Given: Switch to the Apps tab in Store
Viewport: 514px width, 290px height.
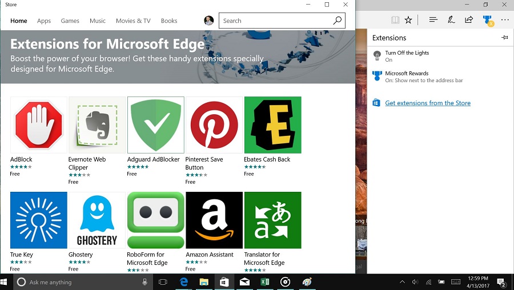Looking at the screenshot, I should (x=44, y=21).
